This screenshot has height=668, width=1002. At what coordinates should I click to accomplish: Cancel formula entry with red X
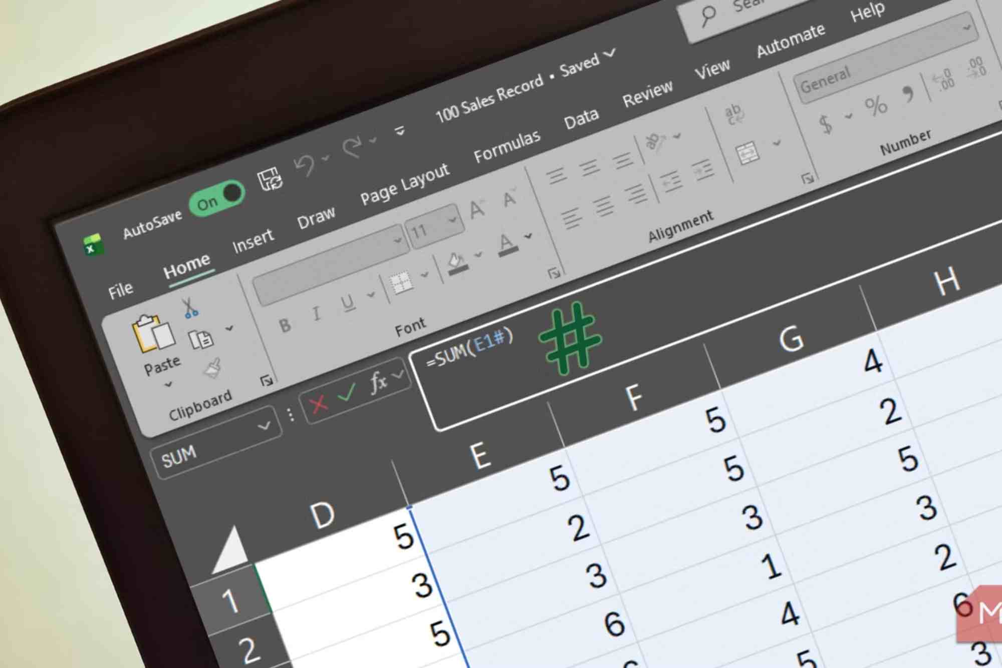point(318,404)
